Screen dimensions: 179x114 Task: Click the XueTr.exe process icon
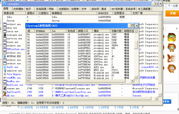[x=5, y=67]
